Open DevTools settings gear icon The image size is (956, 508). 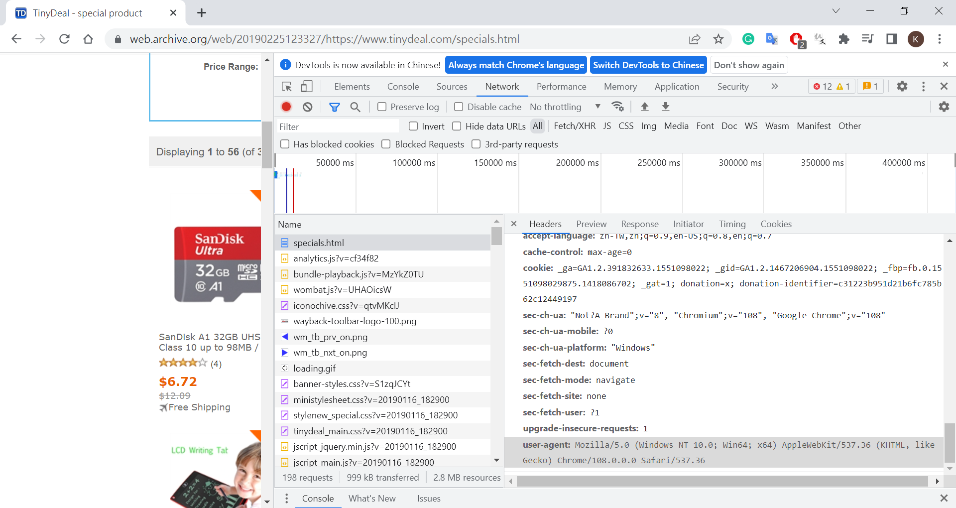902,87
